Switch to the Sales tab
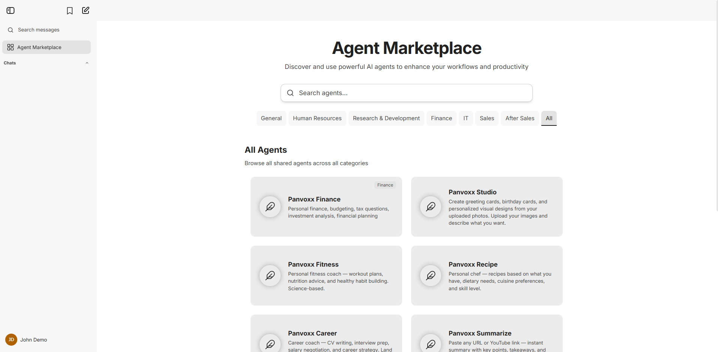Screen dimensions: 718x352 [x=487, y=118]
